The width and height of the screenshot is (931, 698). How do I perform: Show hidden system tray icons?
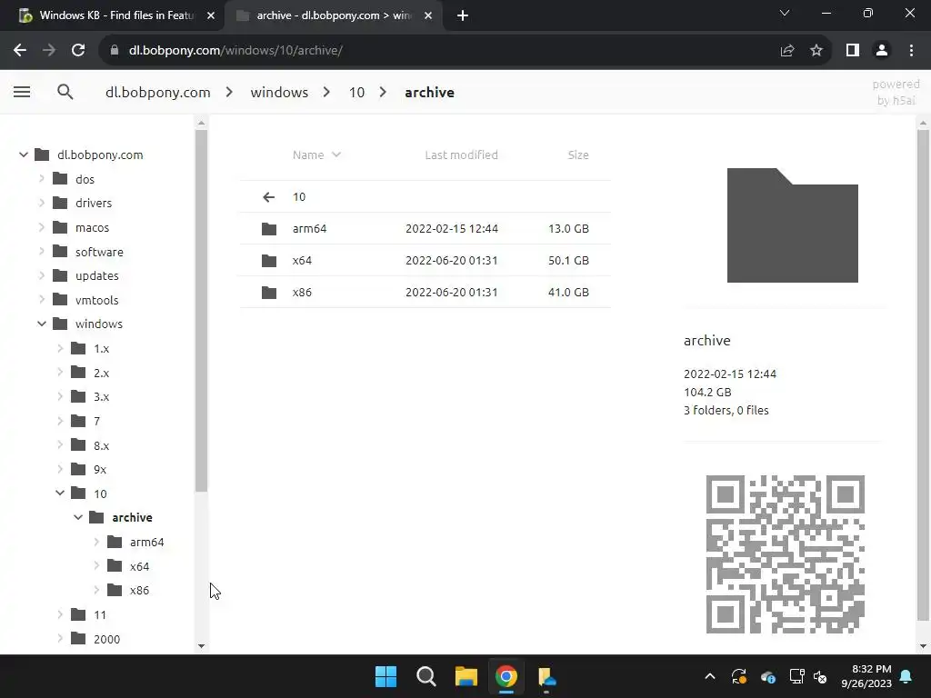coord(710,676)
